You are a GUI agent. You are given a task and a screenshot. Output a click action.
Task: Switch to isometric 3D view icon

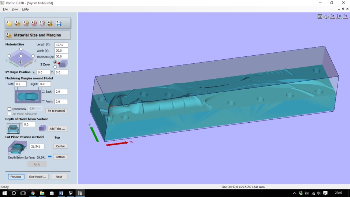pos(326,16)
